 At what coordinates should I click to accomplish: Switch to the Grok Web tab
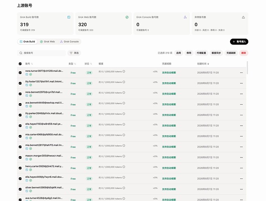[47, 41]
